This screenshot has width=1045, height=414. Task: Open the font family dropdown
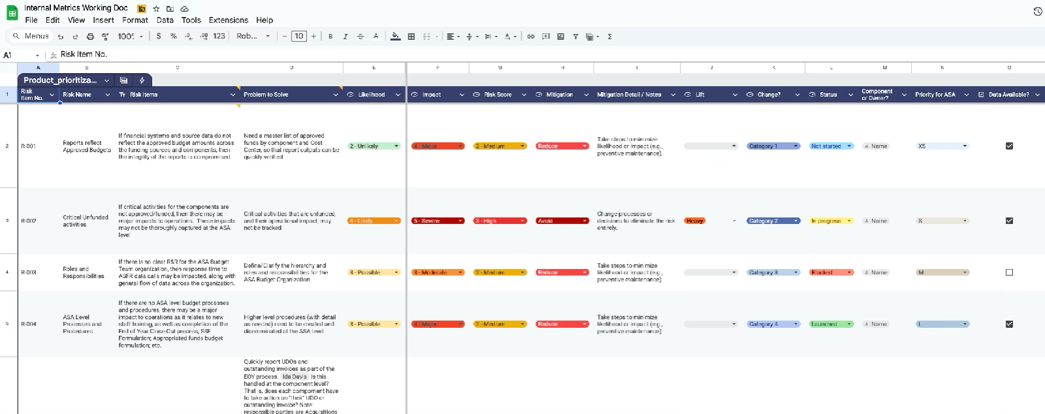click(x=253, y=37)
